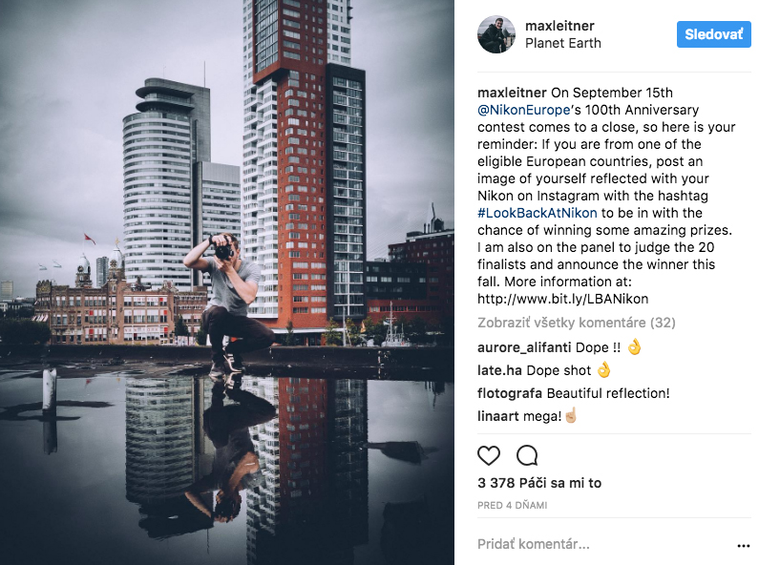The width and height of the screenshot is (759, 565).
Task: View who liked via 3 378 Páči sa mi to
Action: pos(539,483)
